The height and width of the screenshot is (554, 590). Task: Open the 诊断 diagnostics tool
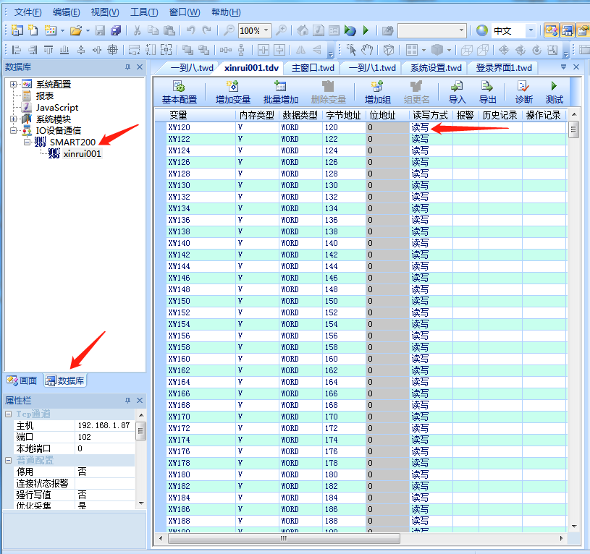point(523,87)
